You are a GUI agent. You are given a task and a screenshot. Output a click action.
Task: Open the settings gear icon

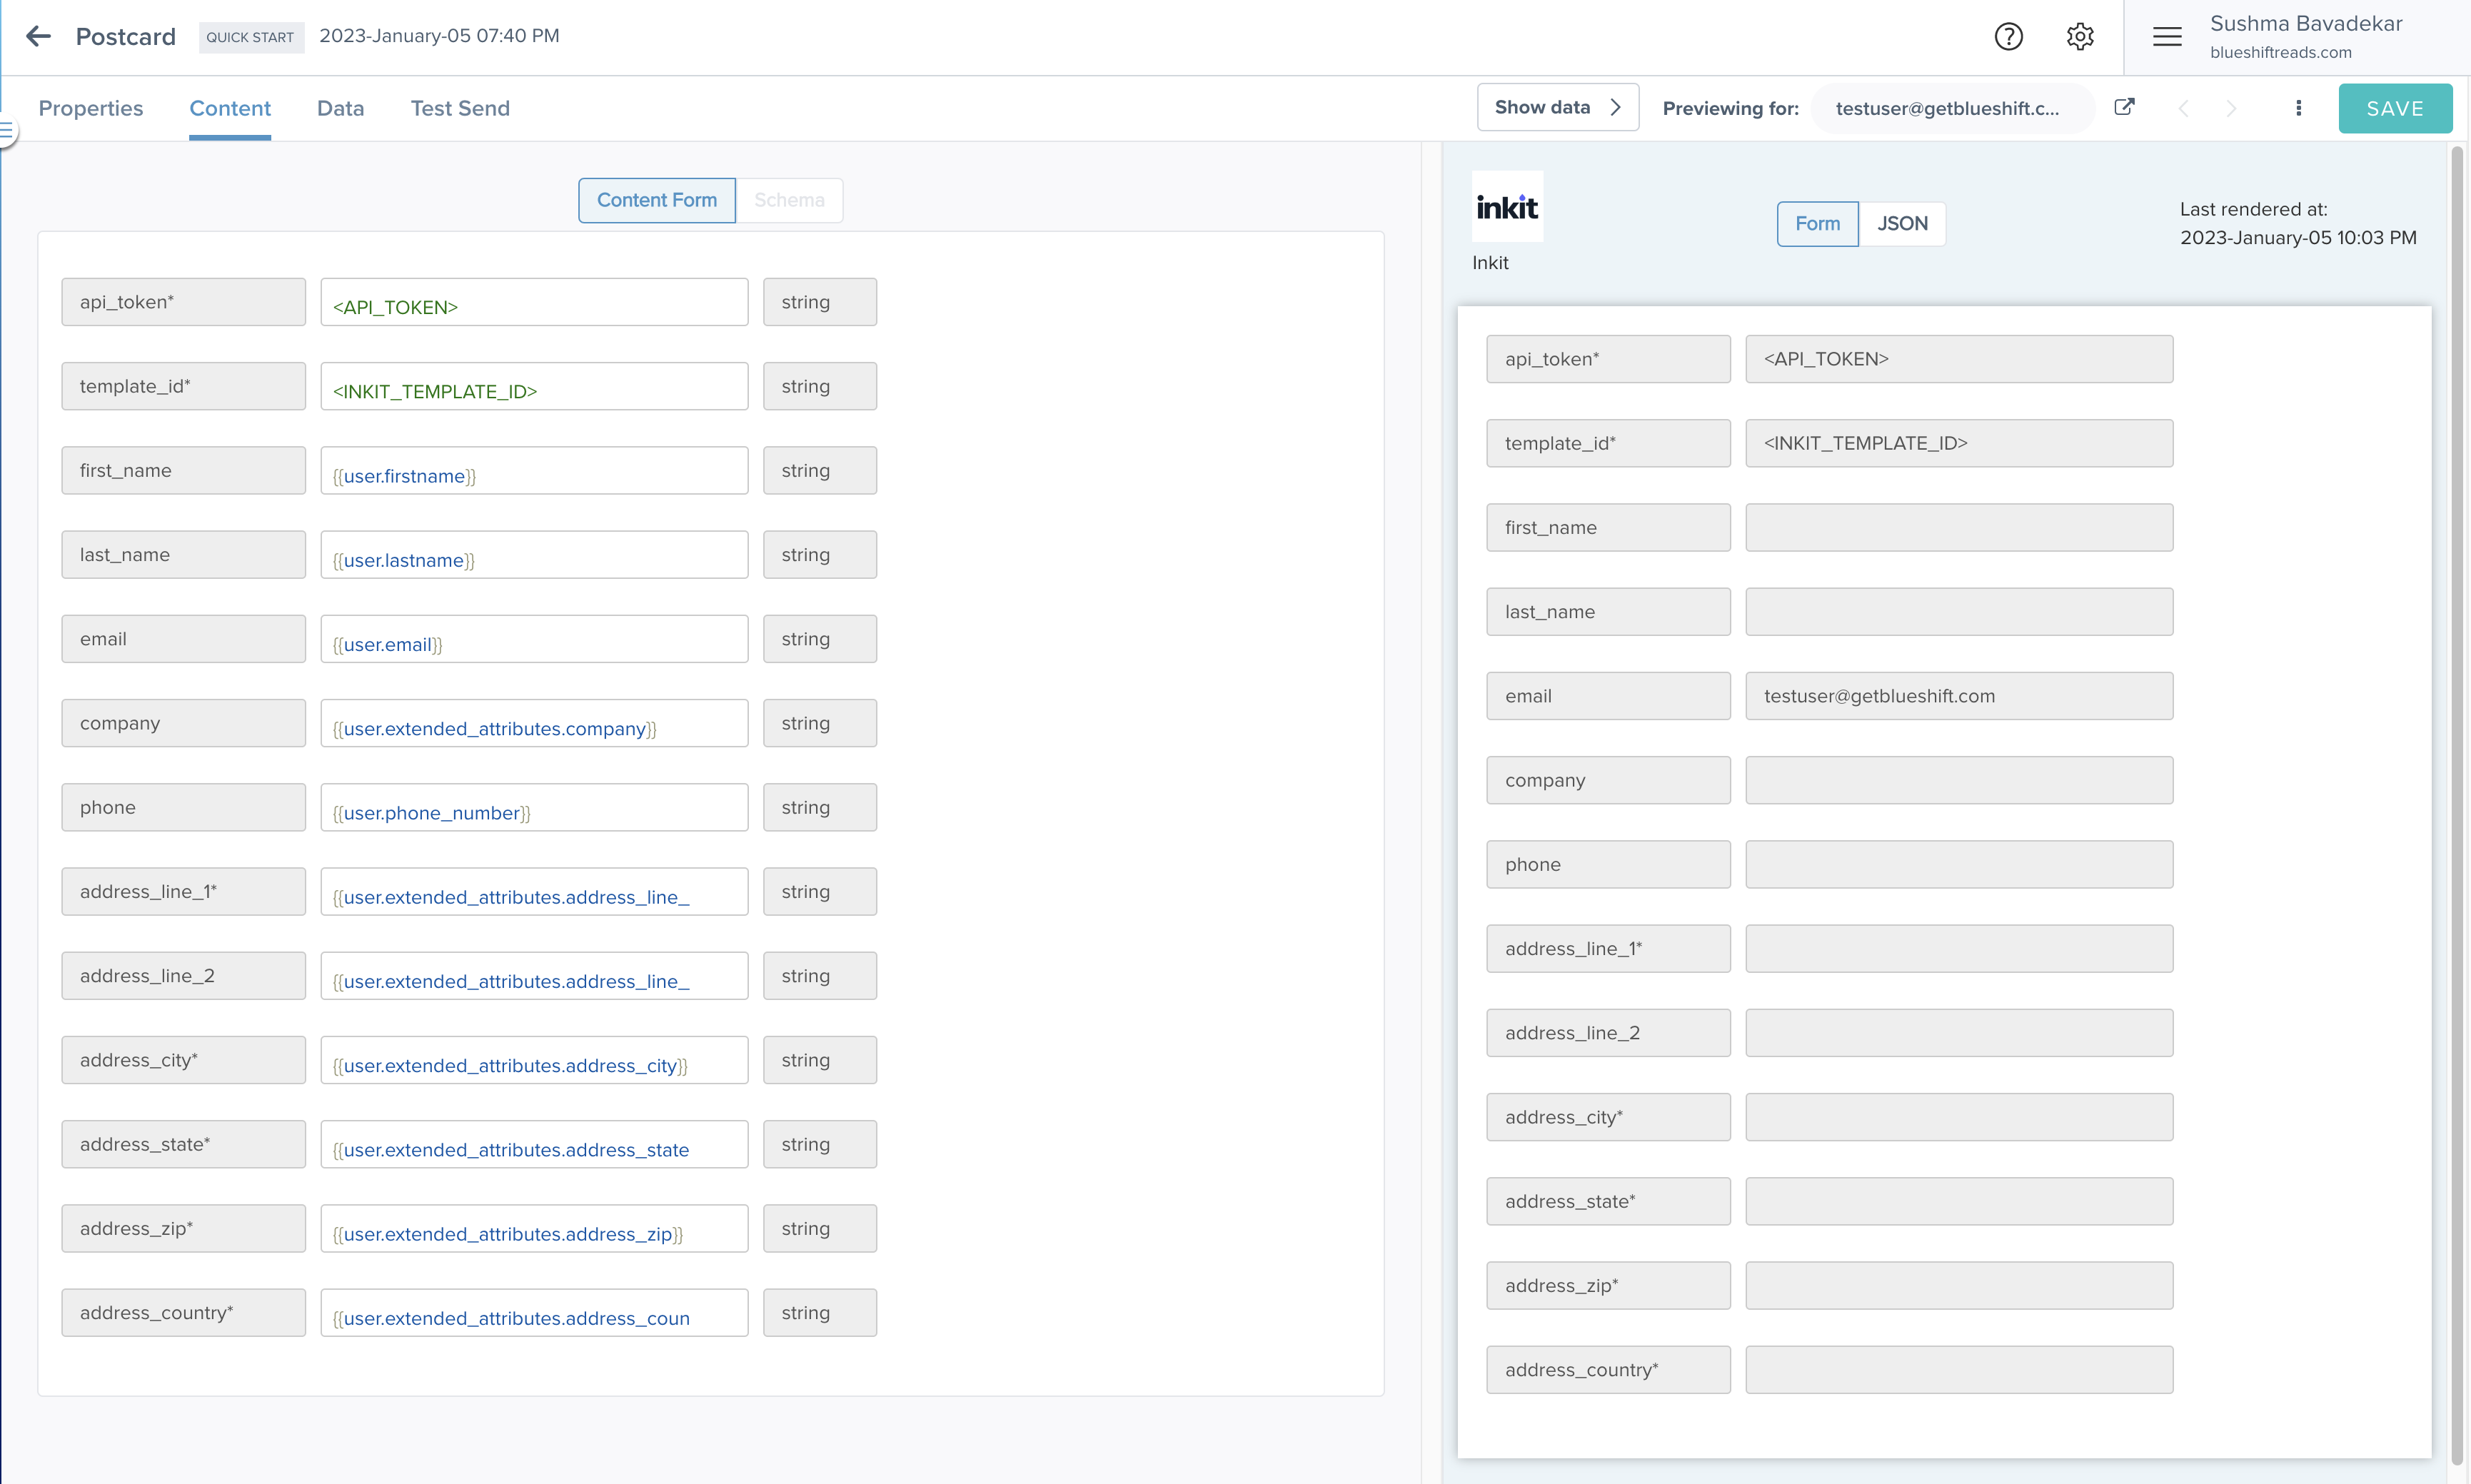[x=2080, y=36]
